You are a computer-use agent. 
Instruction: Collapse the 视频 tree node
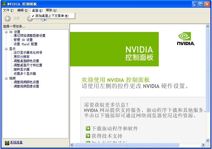pos(6,78)
